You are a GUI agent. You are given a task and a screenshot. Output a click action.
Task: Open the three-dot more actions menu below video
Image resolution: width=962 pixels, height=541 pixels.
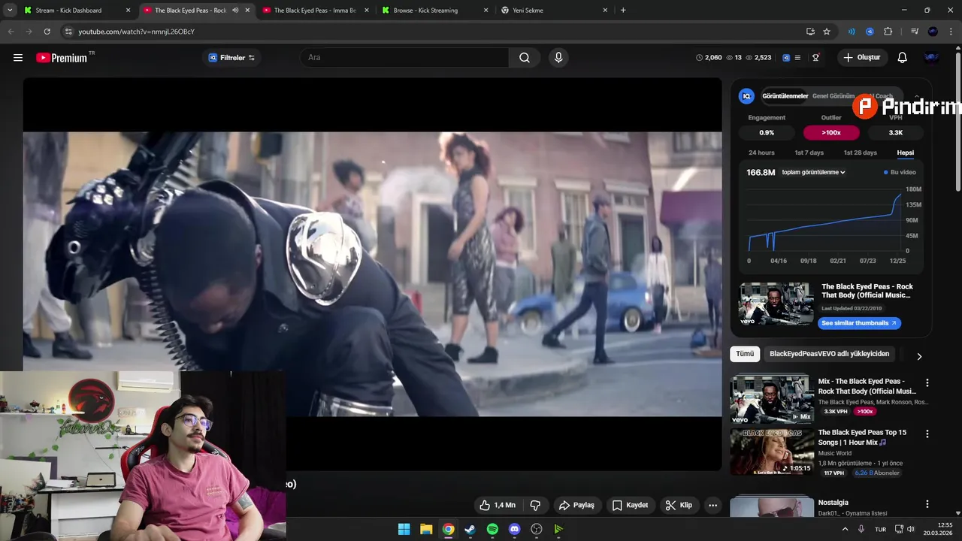pyautogui.click(x=712, y=505)
